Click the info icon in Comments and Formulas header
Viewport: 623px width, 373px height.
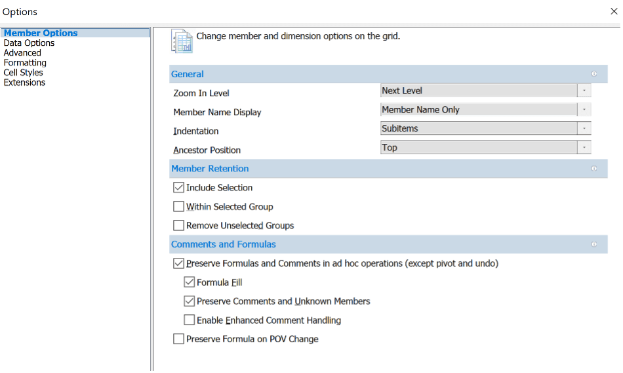594,244
